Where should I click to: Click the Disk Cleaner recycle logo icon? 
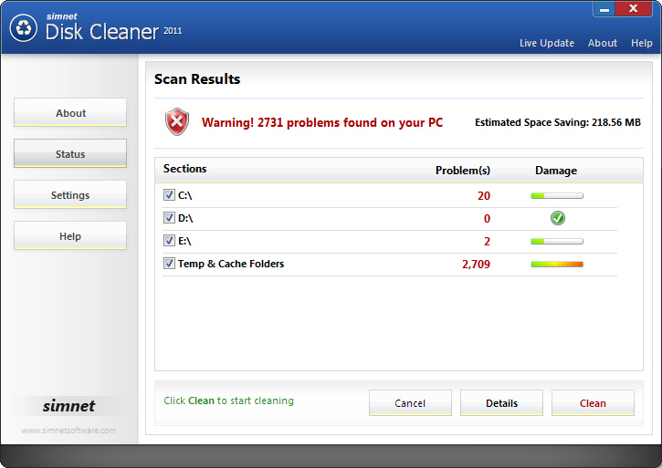(24, 28)
